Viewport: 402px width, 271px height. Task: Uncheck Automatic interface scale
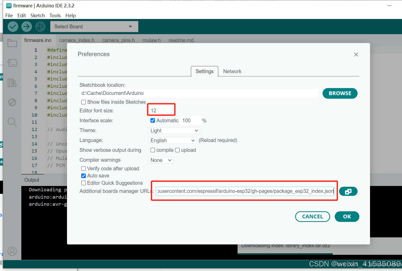tap(153, 120)
